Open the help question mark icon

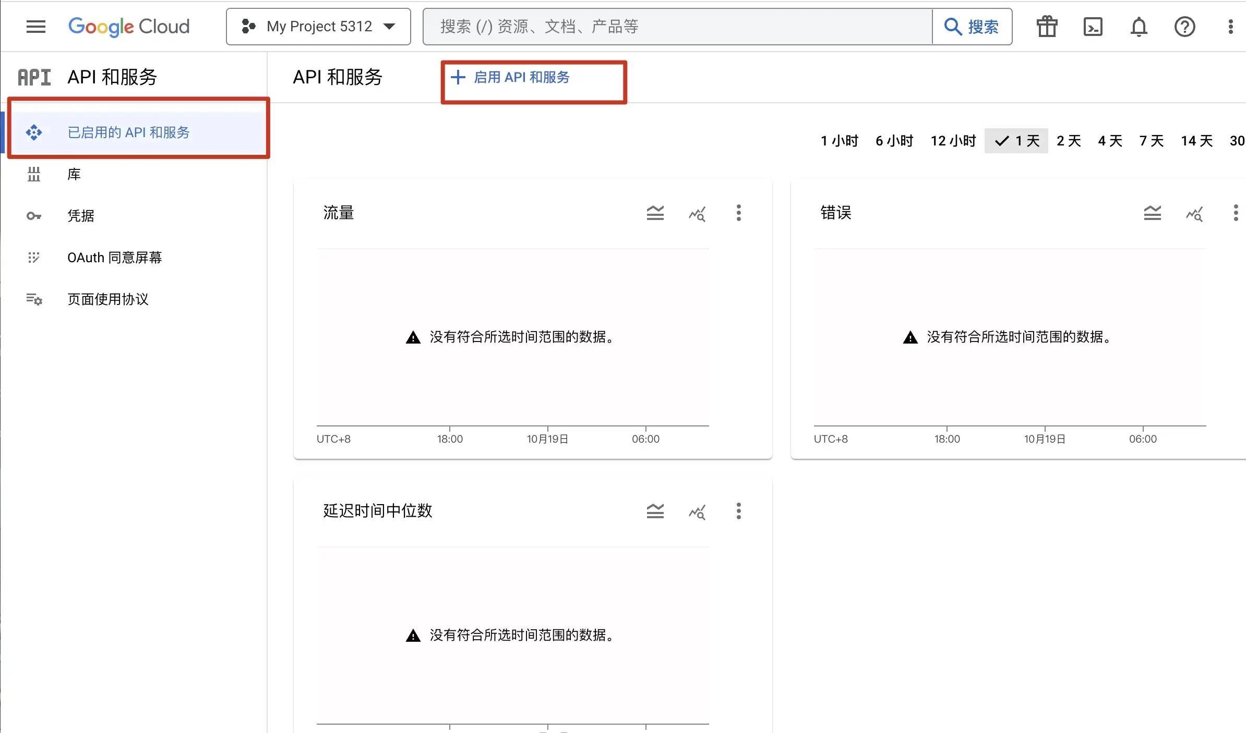tap(1184, 27)
